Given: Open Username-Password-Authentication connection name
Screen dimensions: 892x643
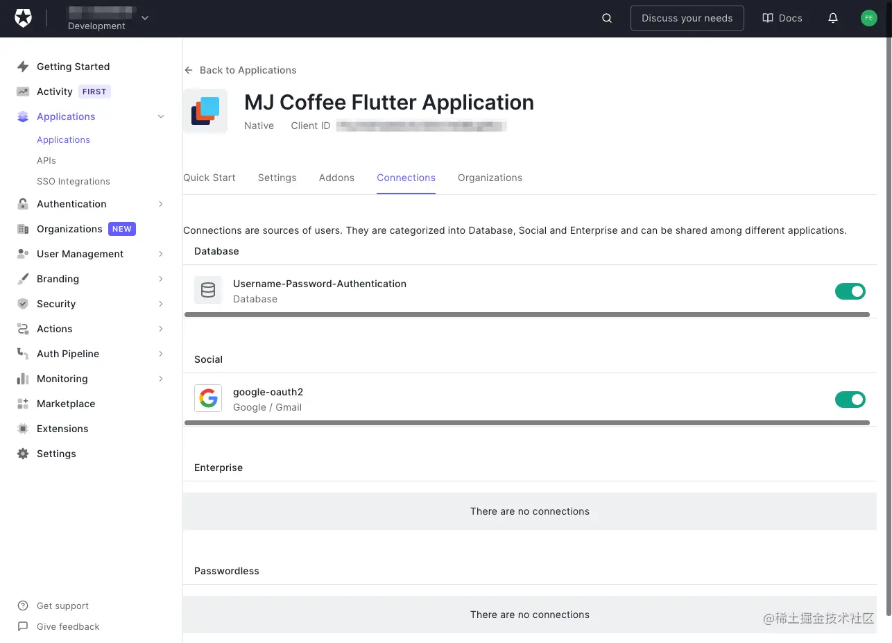Looking at the screenshot, I should (x=320, y=284).
